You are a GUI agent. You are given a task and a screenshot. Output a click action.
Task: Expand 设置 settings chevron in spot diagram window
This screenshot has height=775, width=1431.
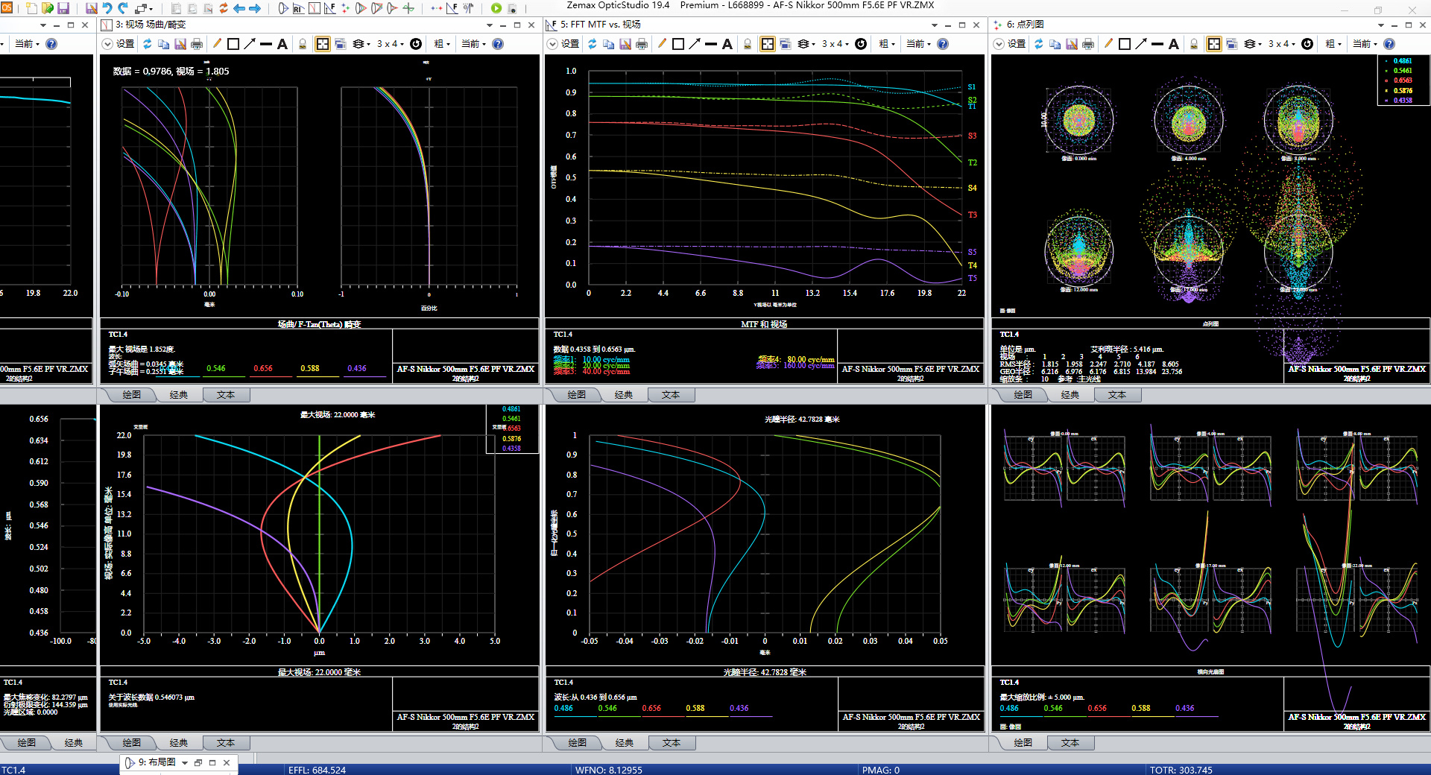tap(999, 44)
